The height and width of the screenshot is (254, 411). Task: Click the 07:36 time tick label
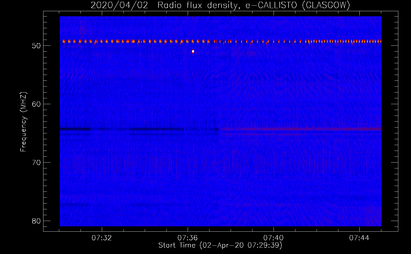188,238
